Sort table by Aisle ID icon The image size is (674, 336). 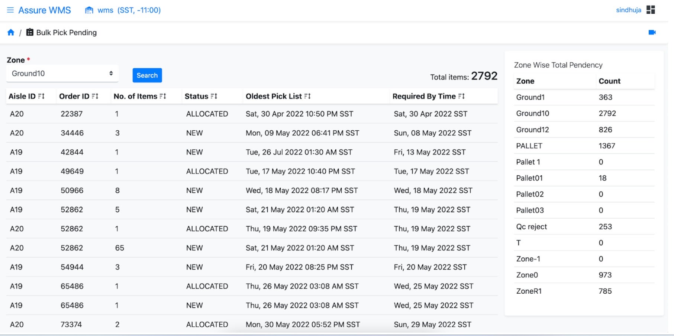coord(41,97)
